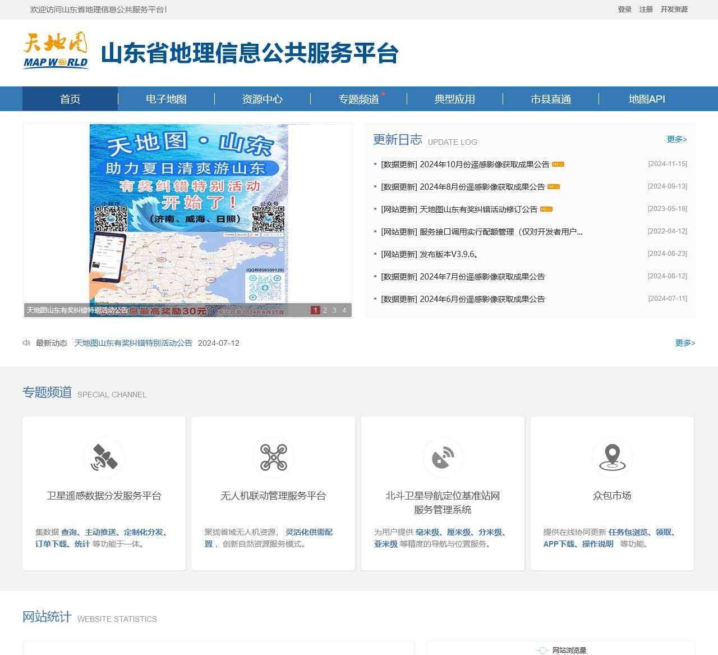Open the 资源中心 navigation tab

point(262,99)
